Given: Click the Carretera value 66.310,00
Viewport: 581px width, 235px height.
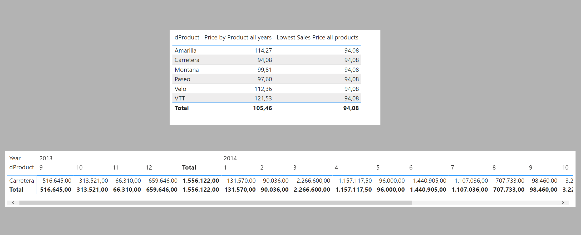Looking at the screenshot, I should 128,181.
